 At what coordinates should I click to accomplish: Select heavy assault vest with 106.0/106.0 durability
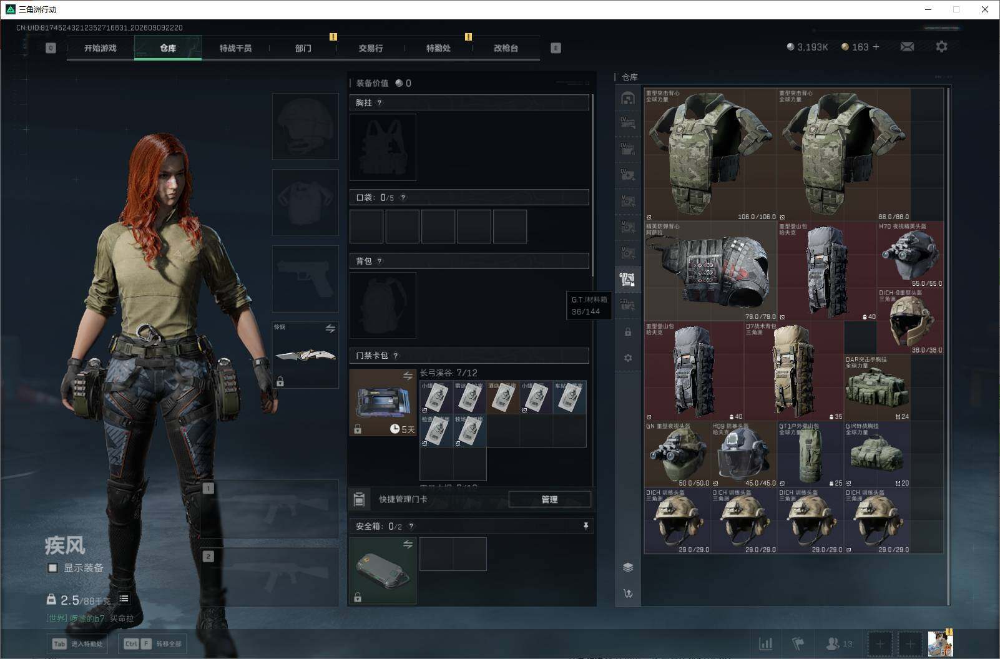point(710,154)
